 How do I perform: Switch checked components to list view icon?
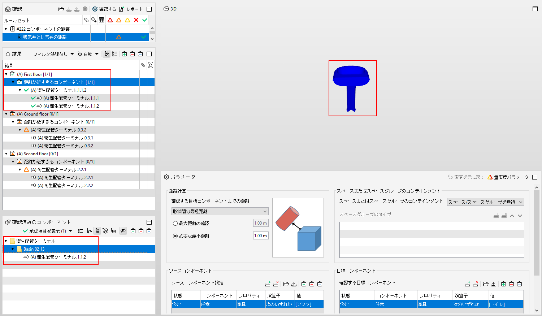tap(81, 231)
